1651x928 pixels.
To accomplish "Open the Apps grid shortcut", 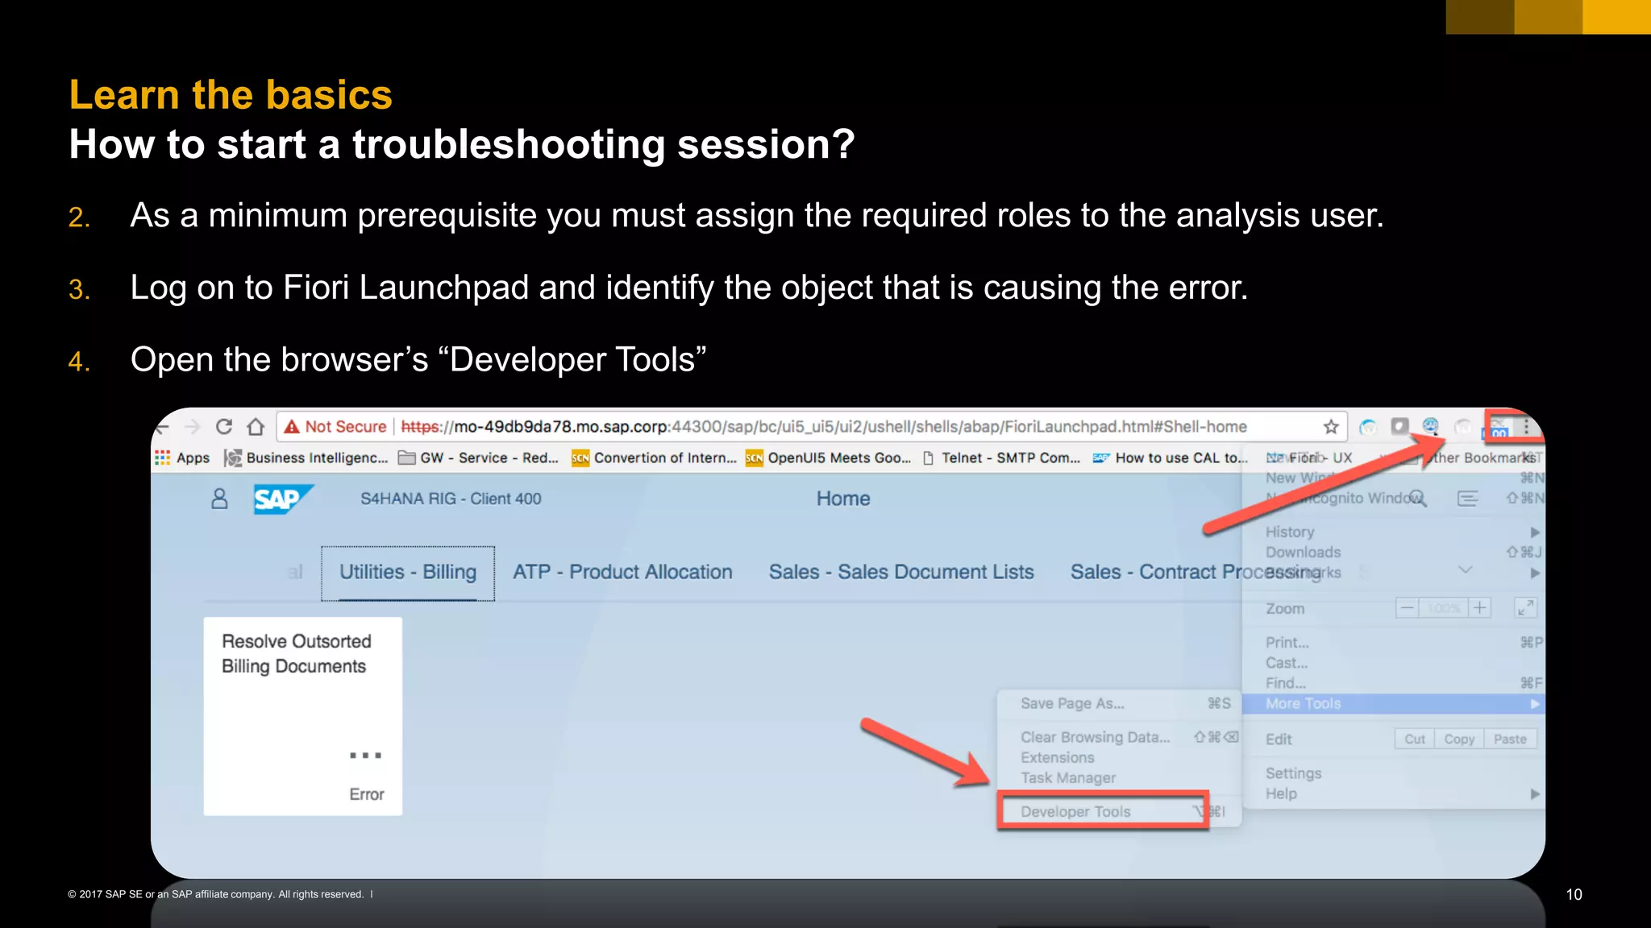I will pos(182,458).
